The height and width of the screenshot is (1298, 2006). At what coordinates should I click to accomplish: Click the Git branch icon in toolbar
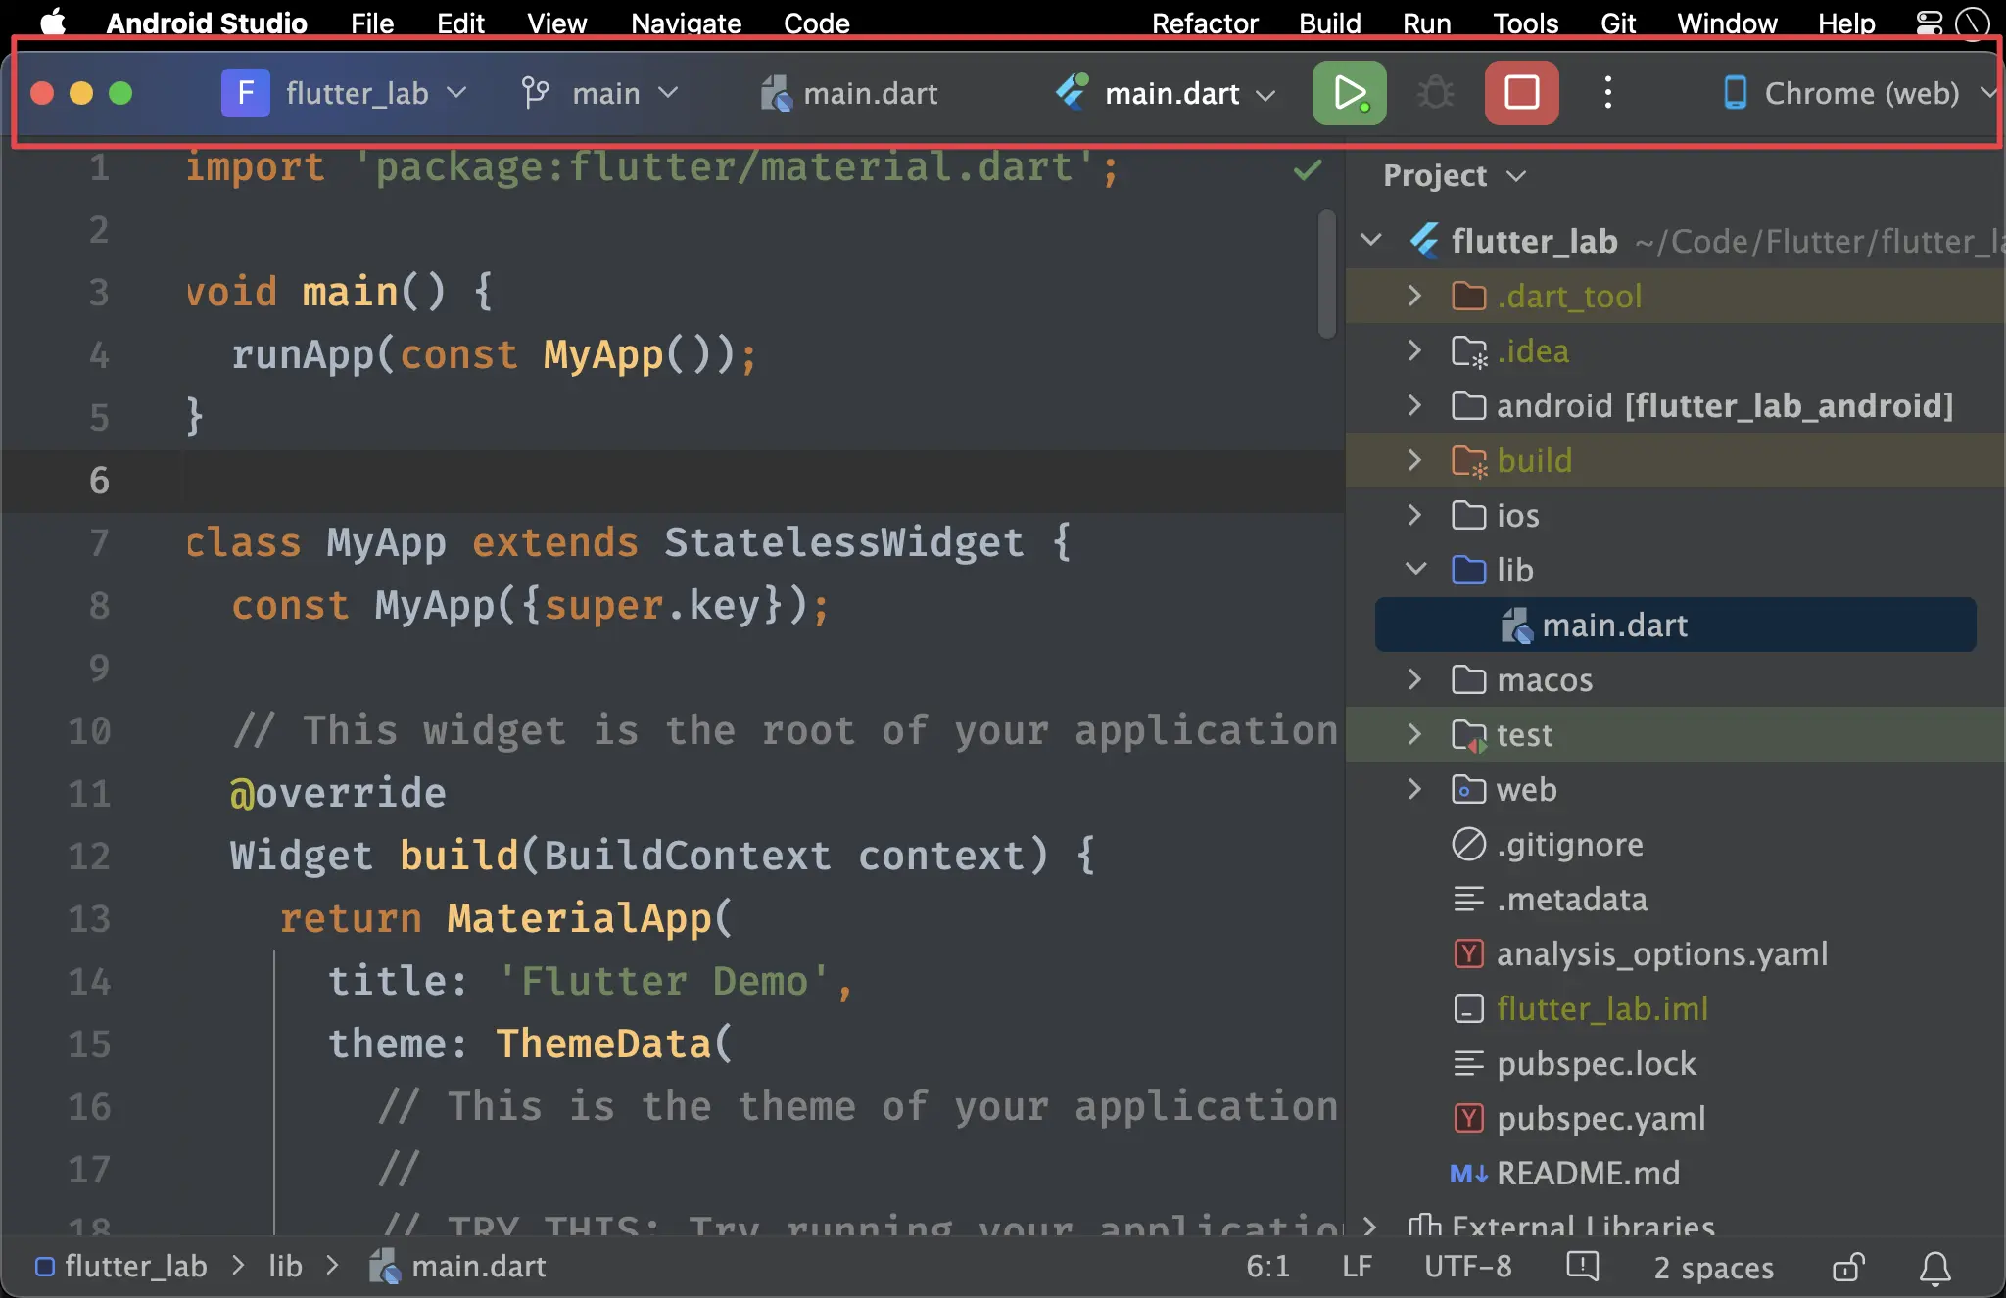tap(535, 93)
